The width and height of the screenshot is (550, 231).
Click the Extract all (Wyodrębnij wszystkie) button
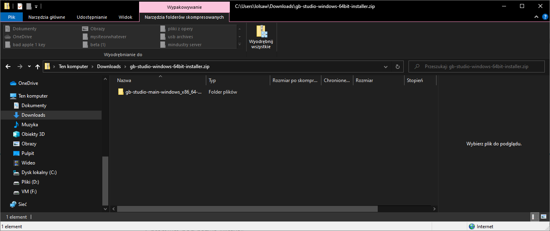tap(261, 37)
